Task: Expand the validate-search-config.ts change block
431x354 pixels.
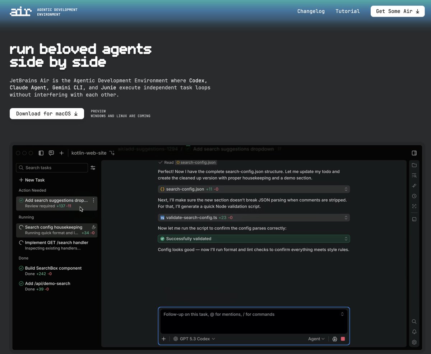Action: pyautogui.click(x=254, y=218)
